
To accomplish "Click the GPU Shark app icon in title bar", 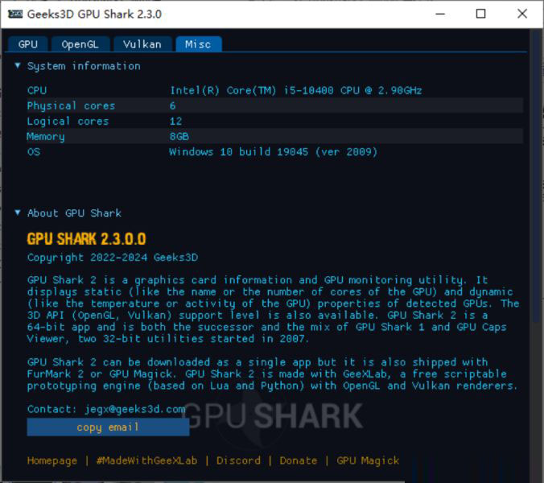I will 15,14.
